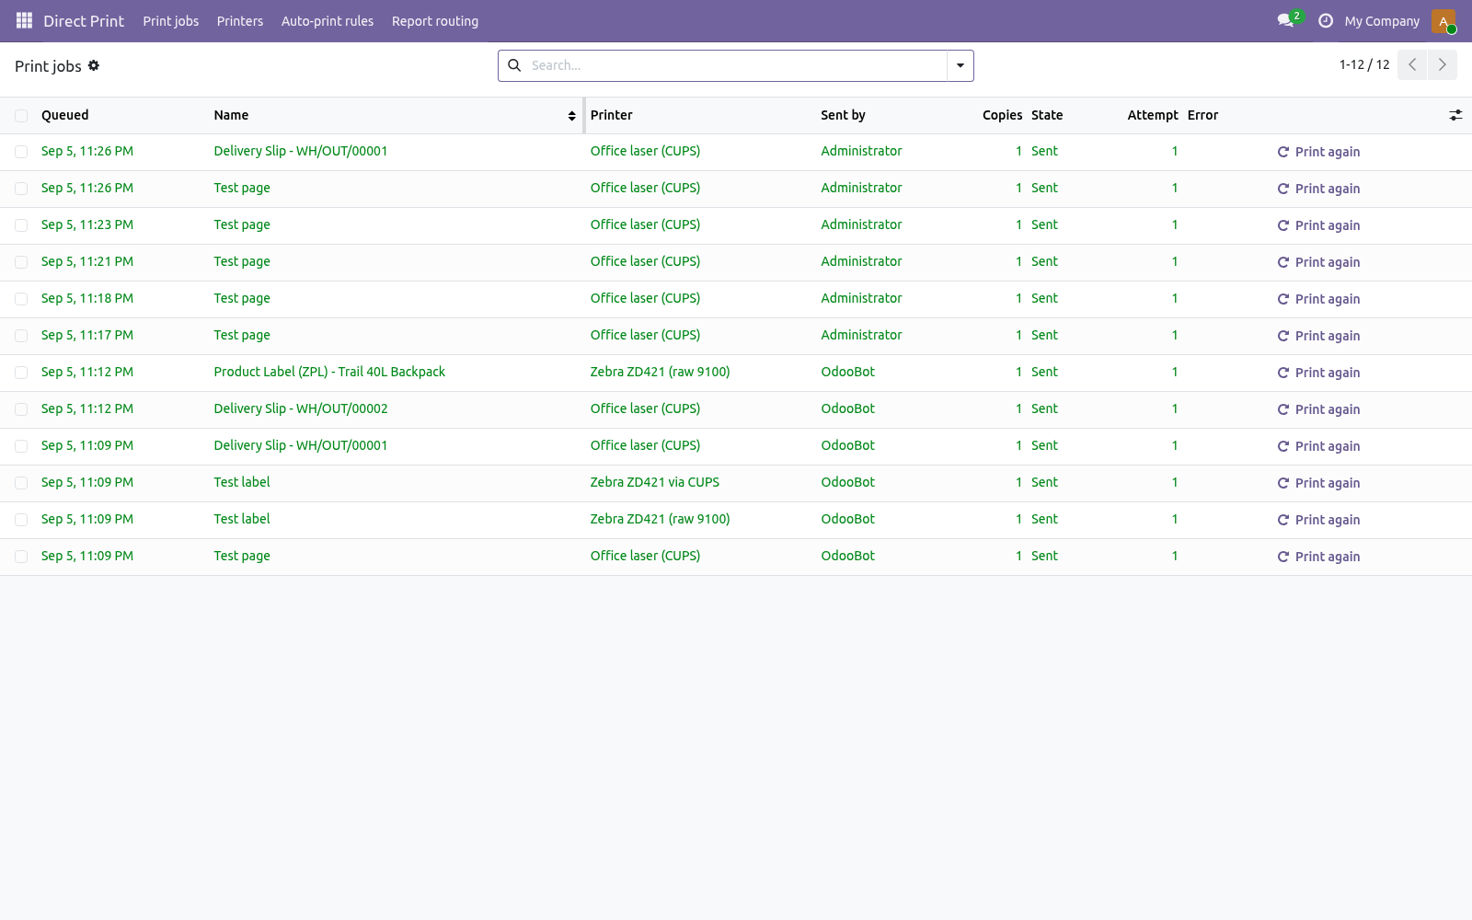Open the apps grid menu icon
1472x920 pixels.
pos(24,20)
